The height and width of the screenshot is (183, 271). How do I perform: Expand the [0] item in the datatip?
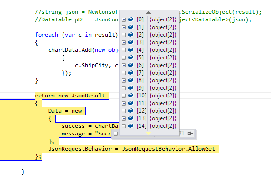pyautogui.click(x=124, y=19)
